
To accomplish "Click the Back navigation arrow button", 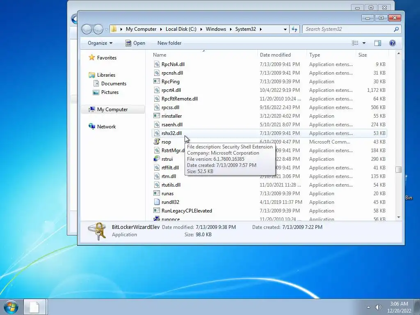I will [87, 29].
